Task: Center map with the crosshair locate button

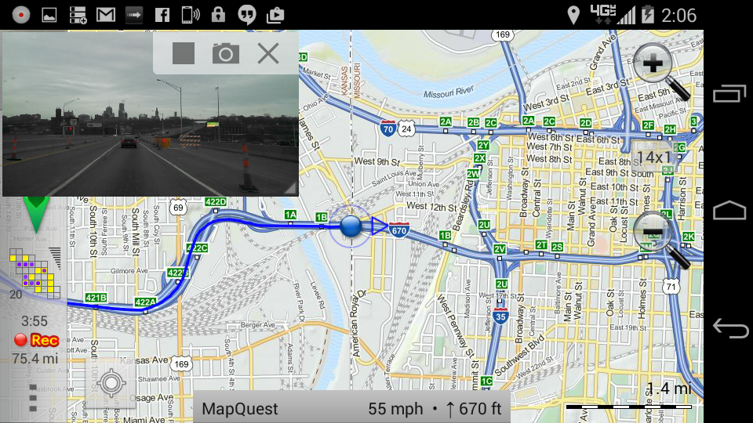Action: 111,383
